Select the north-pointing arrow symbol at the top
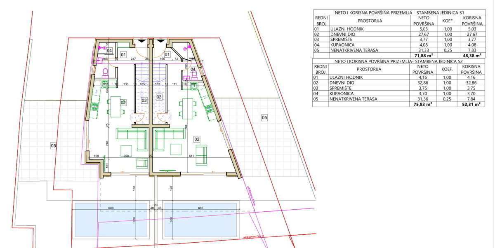 (141, 40)
